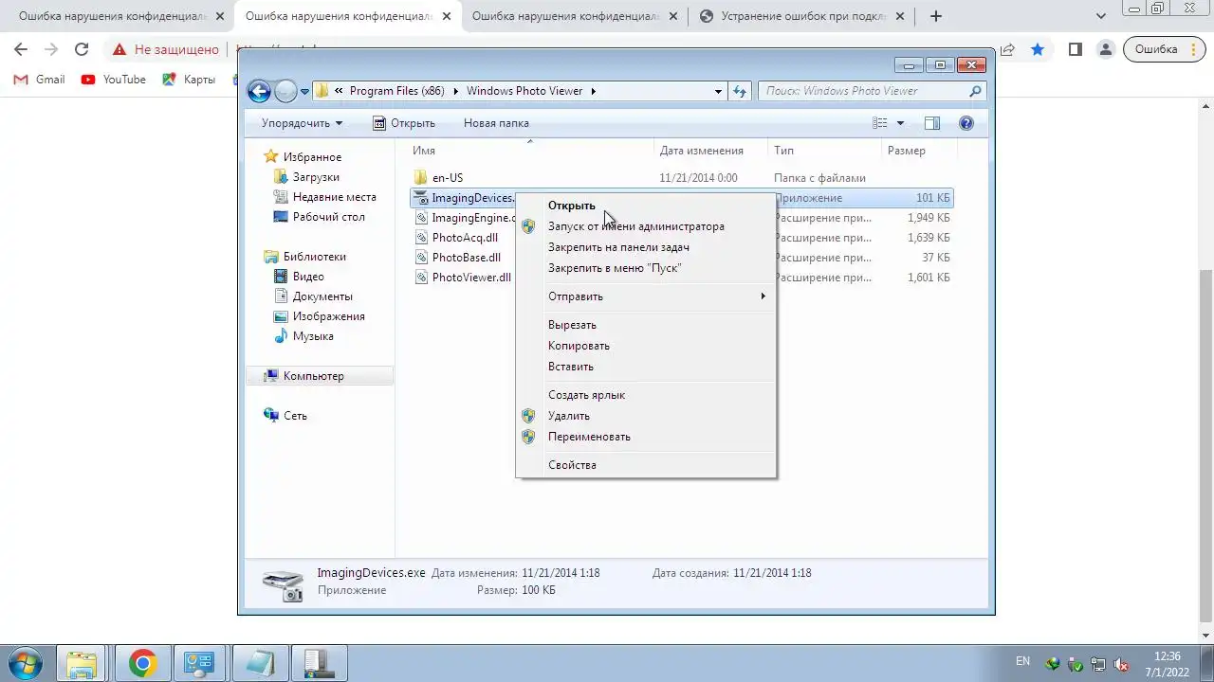Choose "Создать ярлык" from the context menu
Screen dimensions: 1214x682
[646, 395]
